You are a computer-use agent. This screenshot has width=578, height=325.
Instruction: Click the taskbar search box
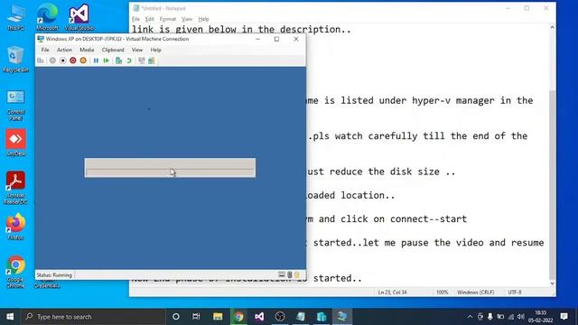click(93, 317)
